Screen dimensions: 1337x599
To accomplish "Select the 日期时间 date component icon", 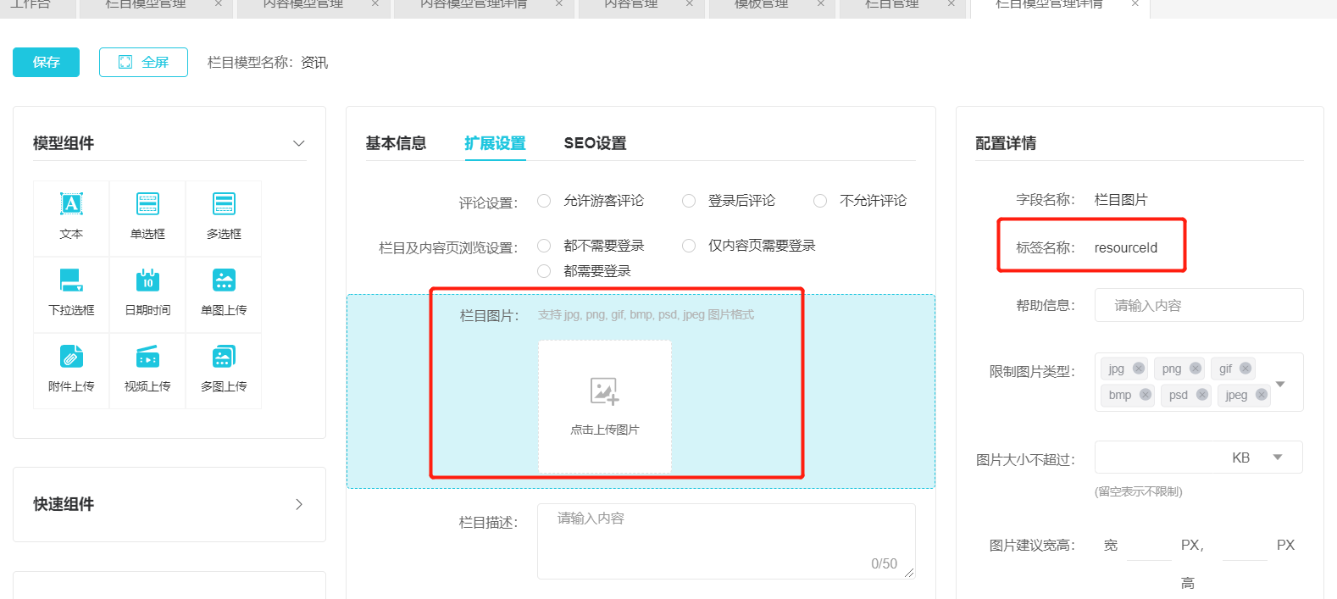I will pyautogui.click(x=147, y=281).
